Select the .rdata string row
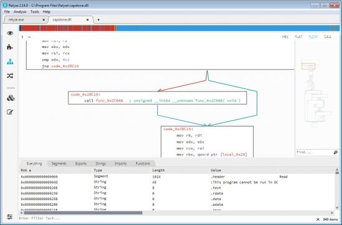This screenshot has width=342, height=225. pyautogui.click(x=177, y=193)
